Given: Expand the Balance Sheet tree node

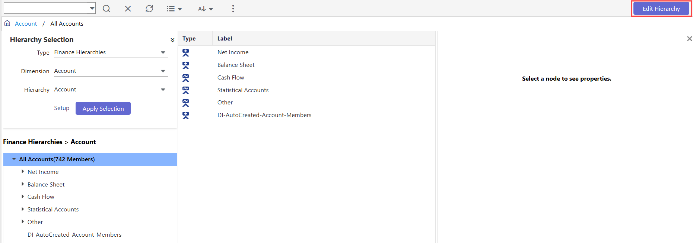Looking at the screenshot, I should click(x=23, y=184).
